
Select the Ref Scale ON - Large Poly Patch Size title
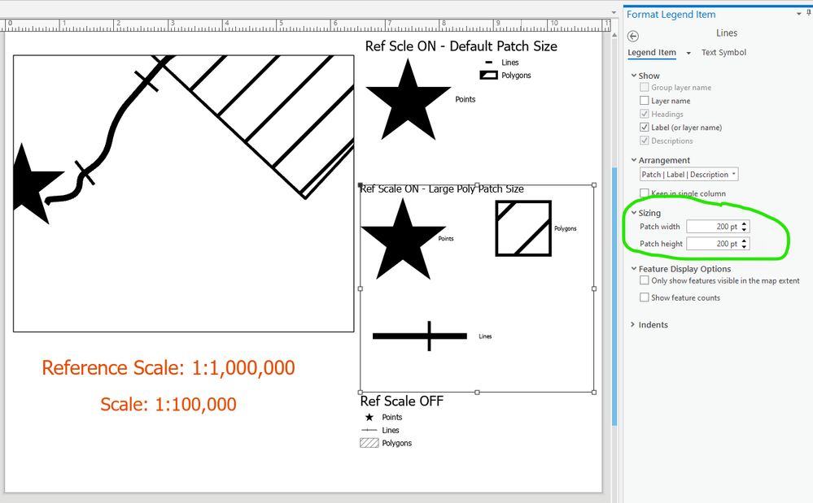tap(442, 189)
